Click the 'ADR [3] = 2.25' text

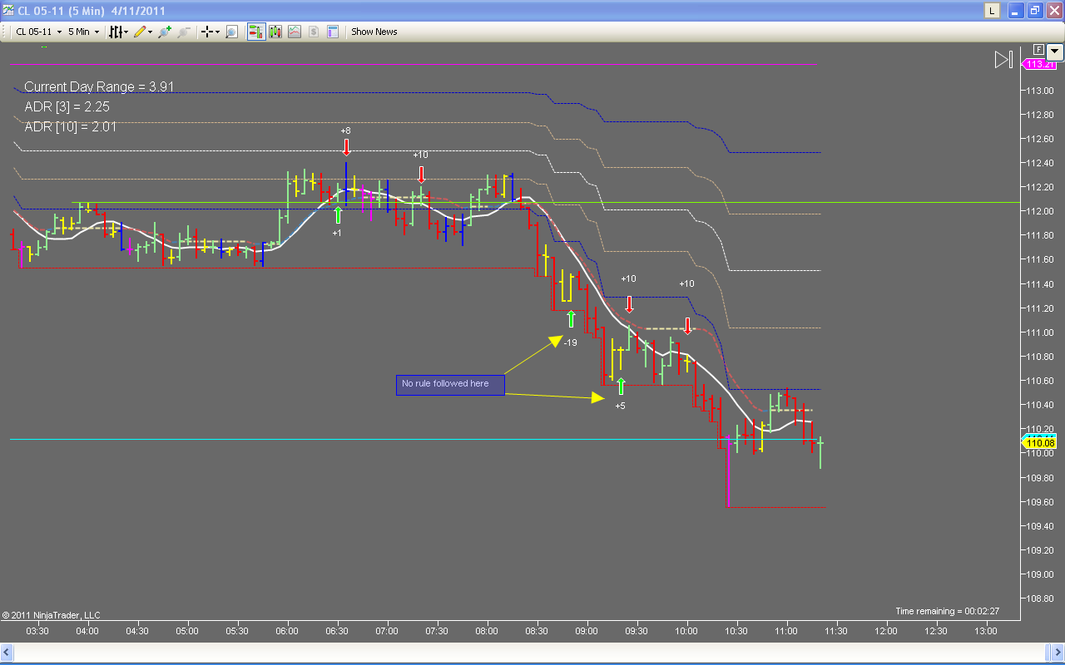[67, 107]
